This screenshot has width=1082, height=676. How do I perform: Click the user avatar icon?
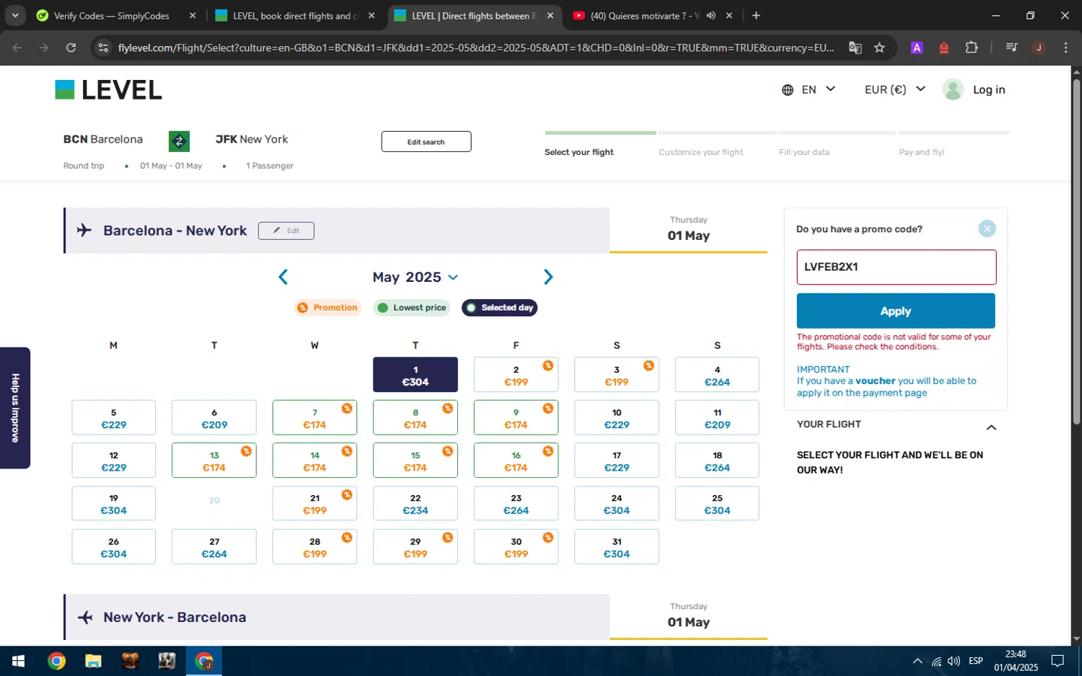[x=953, y=89]
